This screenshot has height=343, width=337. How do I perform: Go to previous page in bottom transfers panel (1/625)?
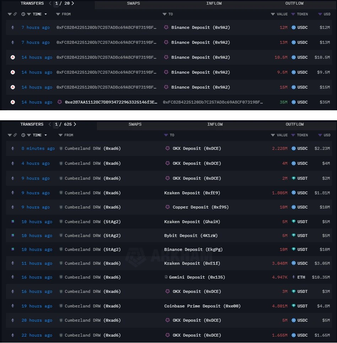tap(50, 124)
